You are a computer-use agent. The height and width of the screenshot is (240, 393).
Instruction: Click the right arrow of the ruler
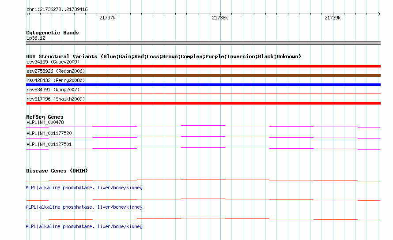coord(379,14)
